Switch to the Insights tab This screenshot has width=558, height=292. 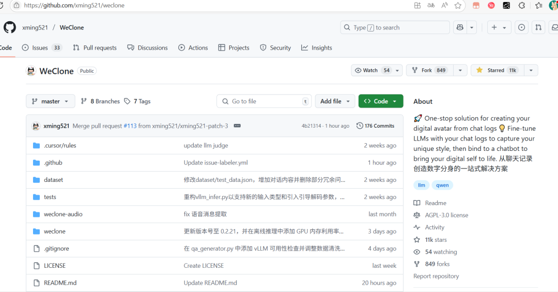coord(316,48)
